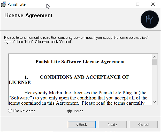Close the Punish Lite installer window
Image resolution: width=161 pixels, height=132 pixels.
(x=153, y=4)
